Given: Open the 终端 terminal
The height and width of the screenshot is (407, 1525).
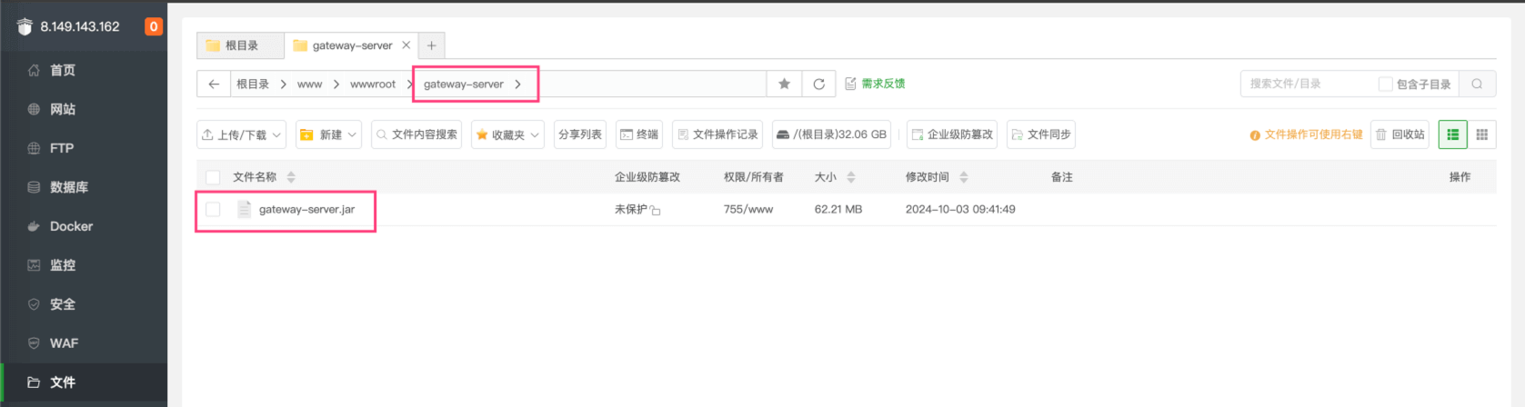Looking at the screenshot, I should 638,134.
